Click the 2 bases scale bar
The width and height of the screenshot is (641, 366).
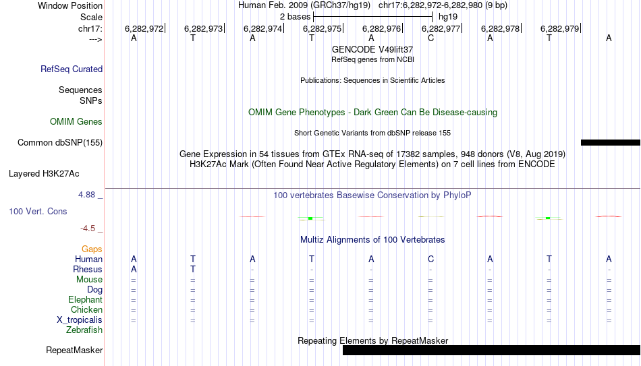pos(372,17)
